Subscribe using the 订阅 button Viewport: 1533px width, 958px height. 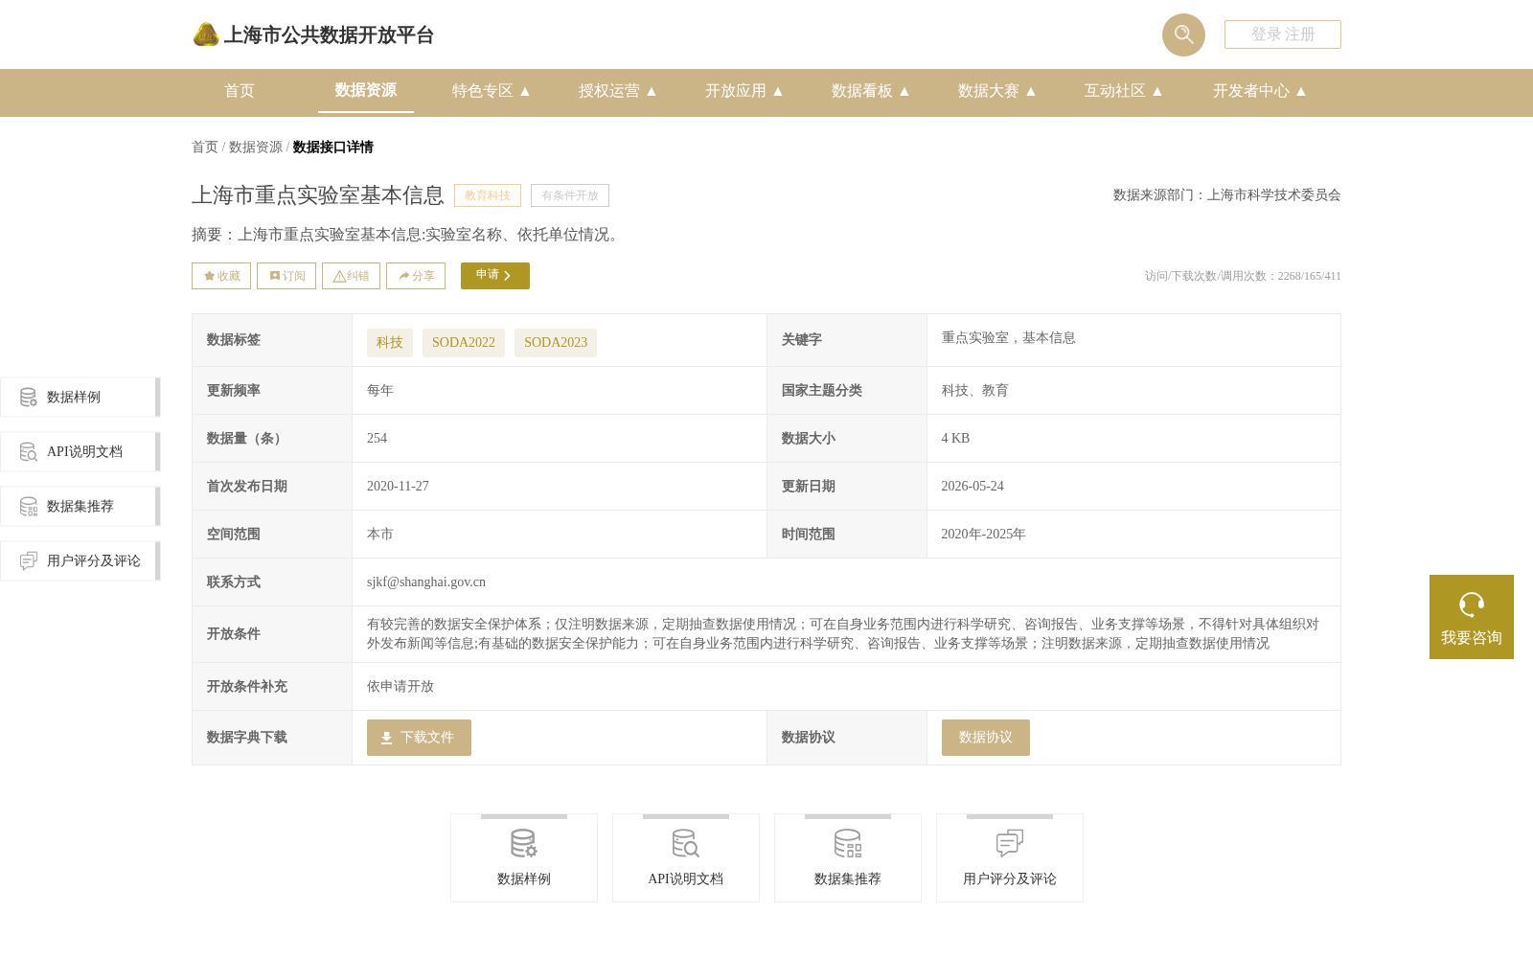click(x=286, y=276)
